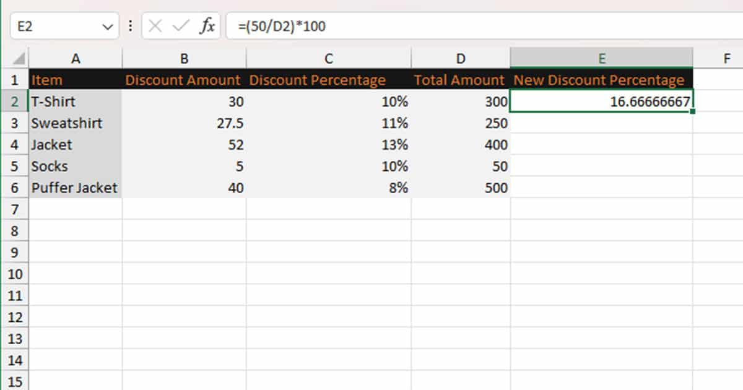The height and width of the screenshot is (390, 743).
Task: Click column header F
Action: click(x=726, y=57)
